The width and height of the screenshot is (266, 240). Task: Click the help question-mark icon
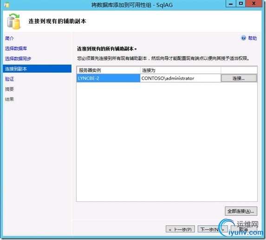(243, 38)
